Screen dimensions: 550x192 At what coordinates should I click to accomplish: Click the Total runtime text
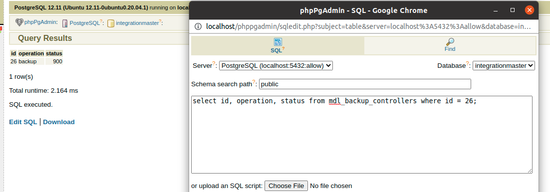click(x=43, y=90)
